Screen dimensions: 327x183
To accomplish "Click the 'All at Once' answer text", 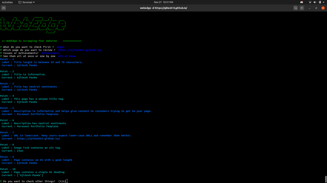I will [x=67, y=56].
